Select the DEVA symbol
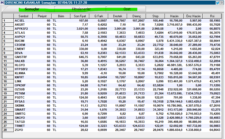 pyautogui.click(x=19, y=53)
